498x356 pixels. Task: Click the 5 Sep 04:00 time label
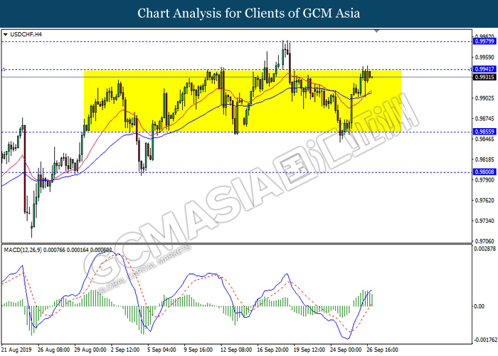click(161, 350)
